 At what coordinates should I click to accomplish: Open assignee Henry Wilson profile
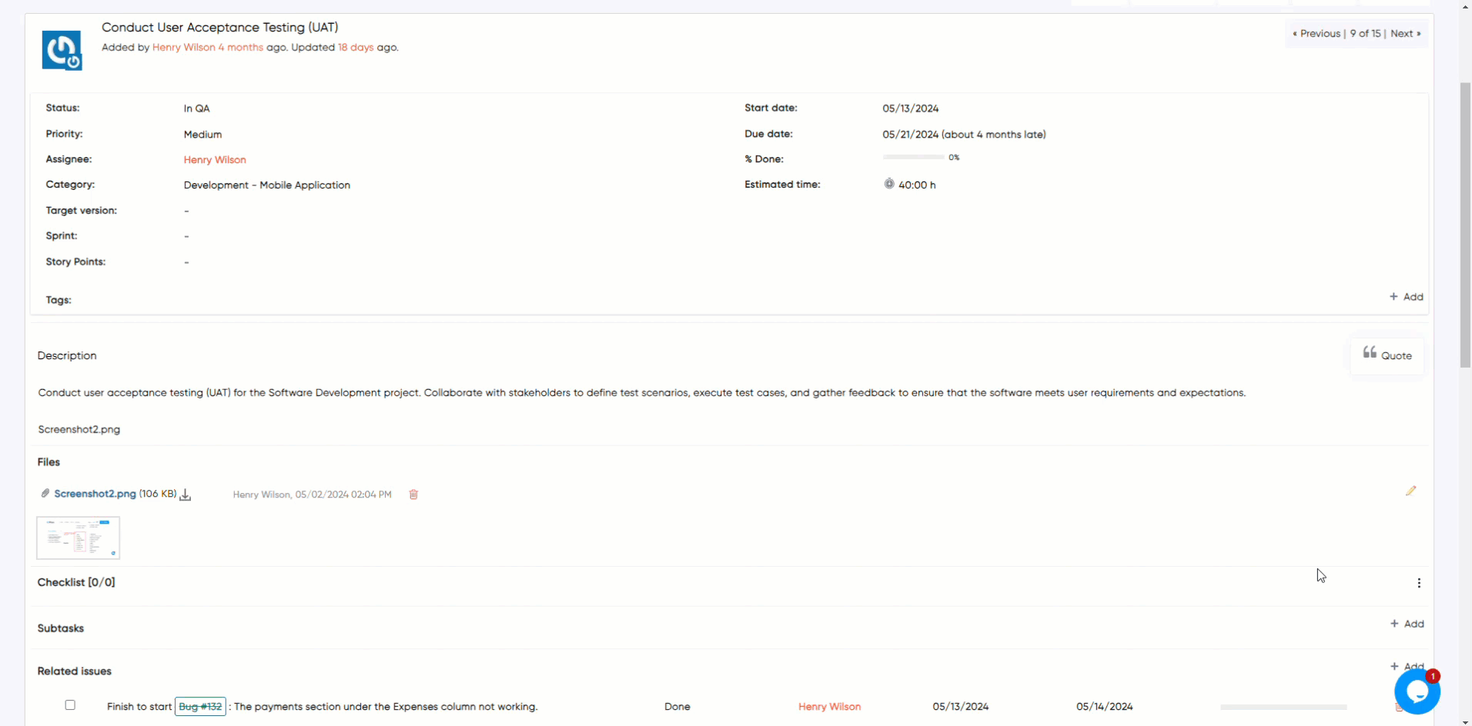click(x=215, y=160)
